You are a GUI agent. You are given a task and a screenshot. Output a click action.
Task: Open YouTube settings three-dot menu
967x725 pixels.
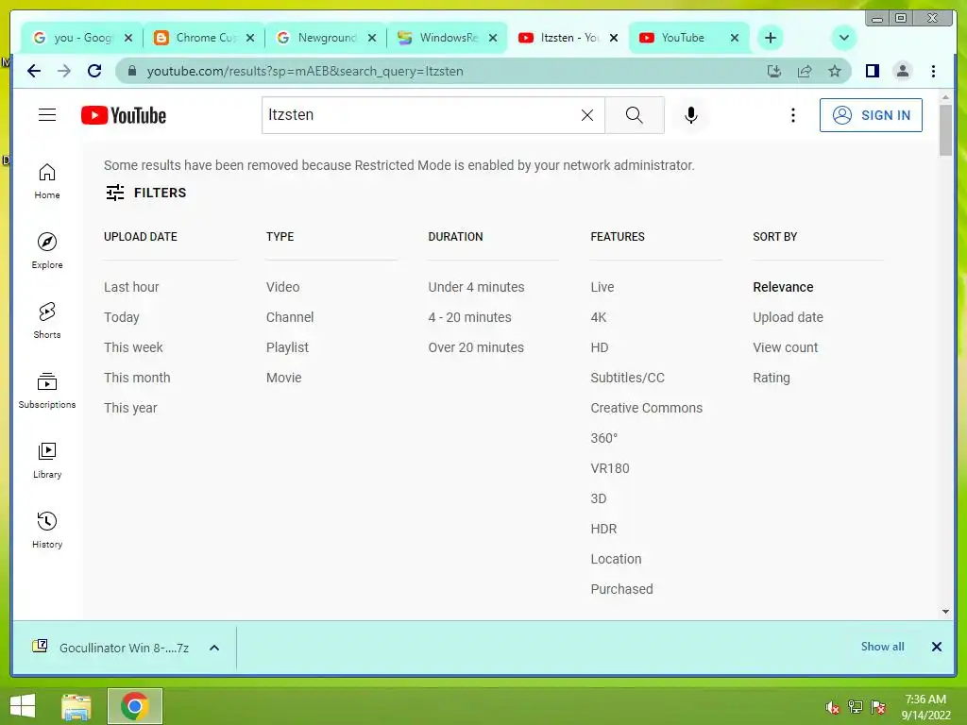click(793, 115)
